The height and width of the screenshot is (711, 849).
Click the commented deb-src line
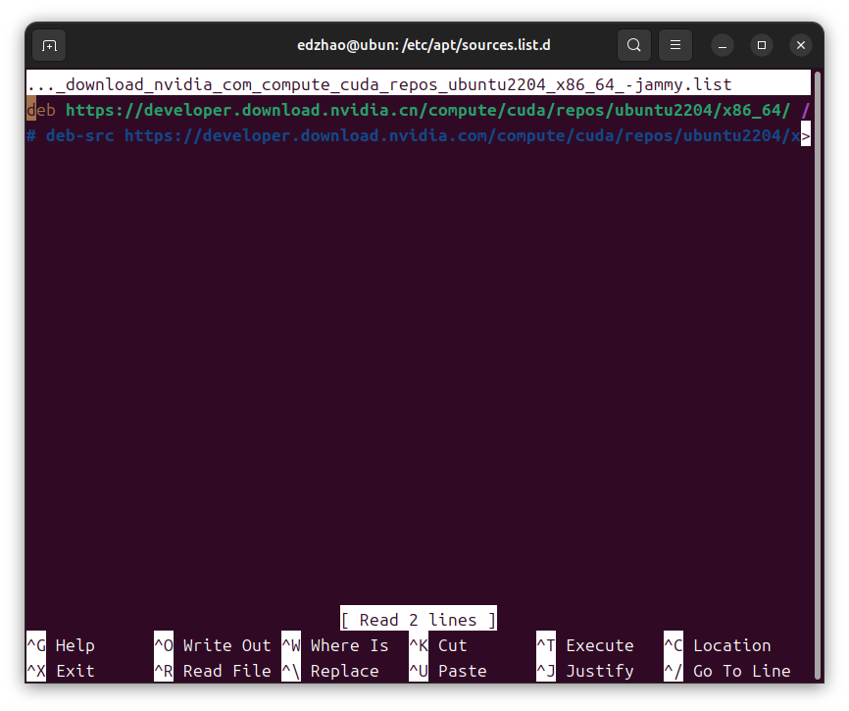(x=413, y=136)
